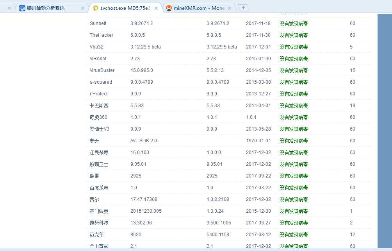
Task: Select the Sunbelt engine name
Action: tap(98, 23)
